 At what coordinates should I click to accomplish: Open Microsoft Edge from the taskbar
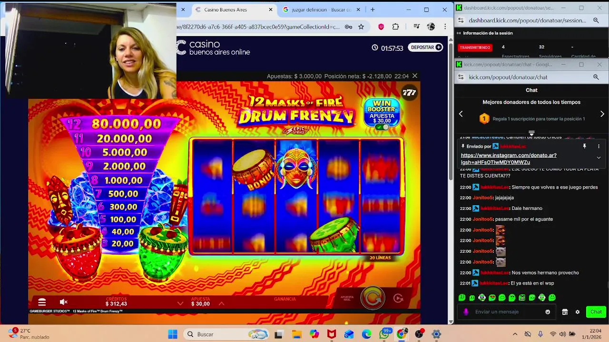click(367, 334)
